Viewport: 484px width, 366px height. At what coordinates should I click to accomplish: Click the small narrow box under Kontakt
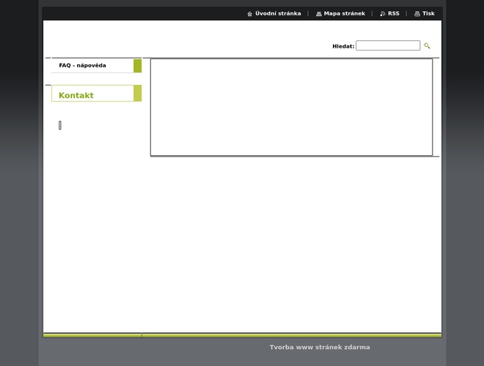coord(60,125)
